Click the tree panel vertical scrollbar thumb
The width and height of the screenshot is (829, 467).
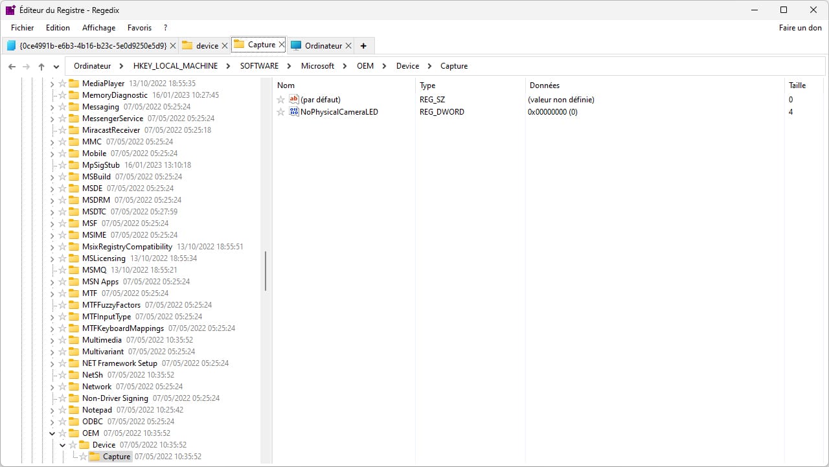click(266, 271)
